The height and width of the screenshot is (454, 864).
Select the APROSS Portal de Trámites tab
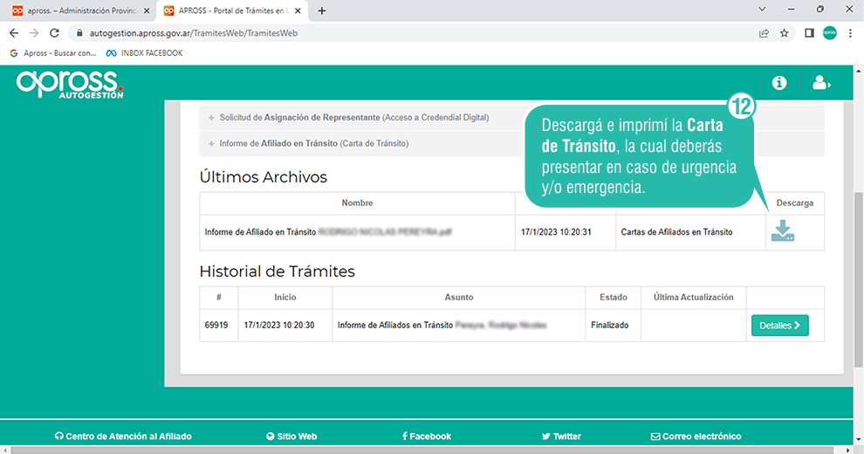pos(231,10)
